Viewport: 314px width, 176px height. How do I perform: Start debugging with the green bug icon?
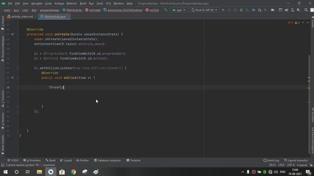(x=241, y=10)
